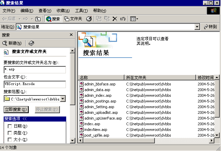221x151 pixels.
Task: Go up one folder level icon
Action: click(38, 19)
